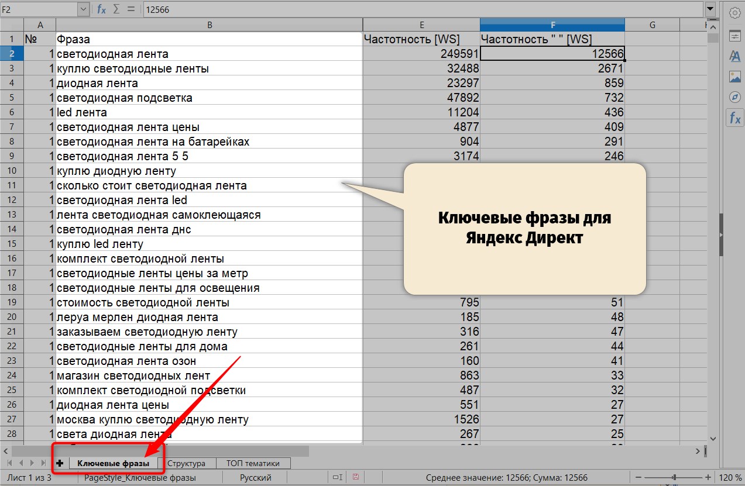This screenshot has height=486, width=745.
Task: Select cell светодиодная лента in row 2
Action: pos(210,54)
